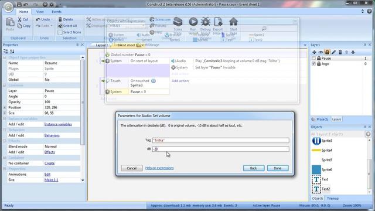Collapse the Behaviors section
The height and width of the screenshot is (211, 375).
tap(5, 130)
